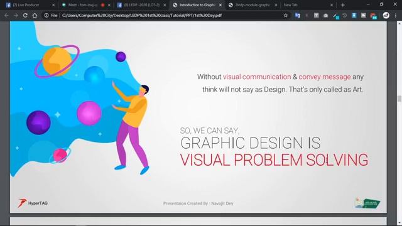
Task: Click the vertical scrollbar thumb
Action: (x=399, y=99)
